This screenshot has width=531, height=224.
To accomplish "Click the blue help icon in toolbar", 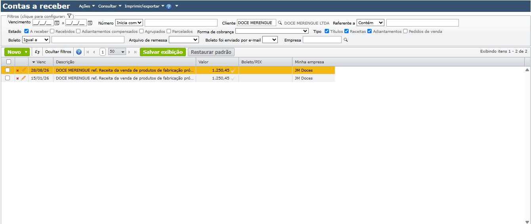I will pyautogui.click(x=79, y=52).
